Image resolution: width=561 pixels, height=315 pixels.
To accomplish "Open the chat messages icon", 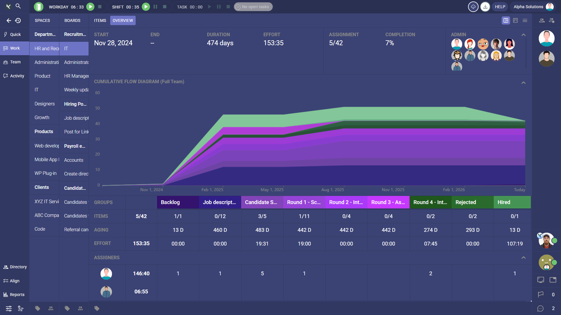I will coord(540,308).
